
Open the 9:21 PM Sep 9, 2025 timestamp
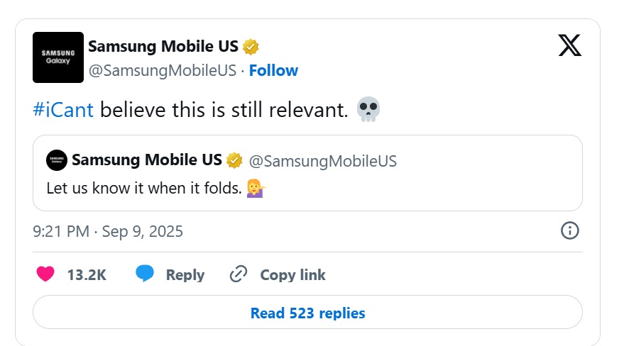tap(108, 231)
